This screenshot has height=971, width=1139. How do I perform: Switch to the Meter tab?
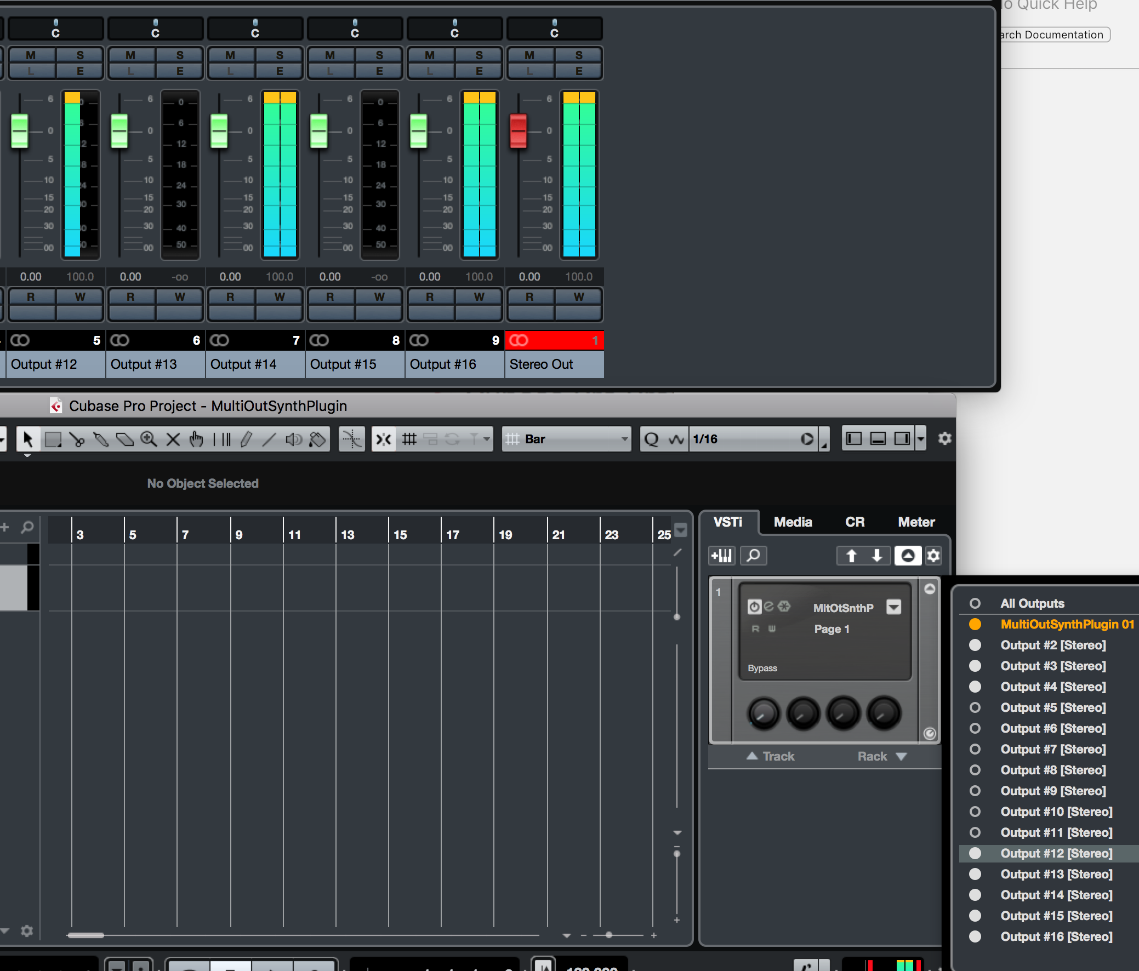click(x=916, y=522)
